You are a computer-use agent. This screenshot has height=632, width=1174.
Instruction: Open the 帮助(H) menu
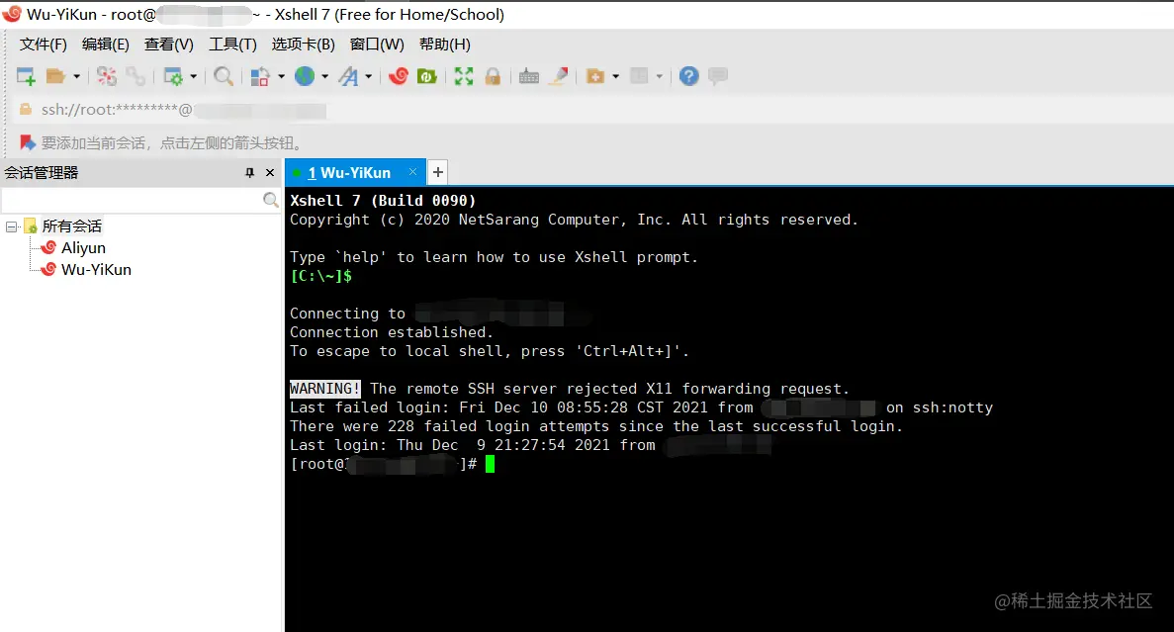pos(445,45)
